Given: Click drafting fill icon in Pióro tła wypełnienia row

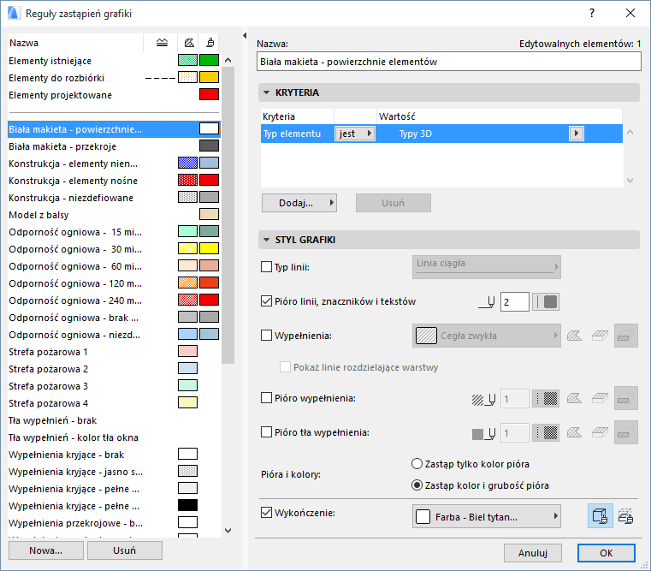Looking at the screenshot, I should point(574,433).
